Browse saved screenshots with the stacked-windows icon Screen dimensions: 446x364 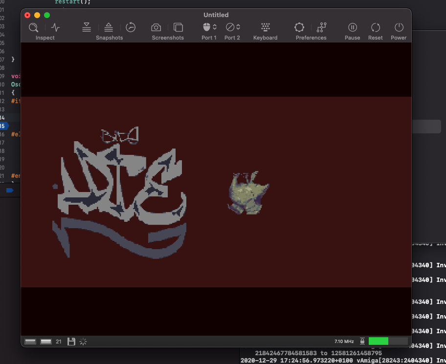[178, 27]
